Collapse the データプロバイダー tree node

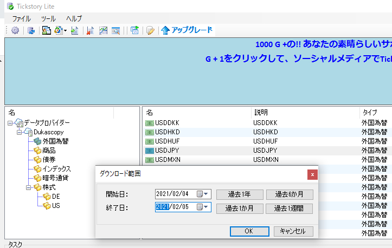click(x=10, y=123)
